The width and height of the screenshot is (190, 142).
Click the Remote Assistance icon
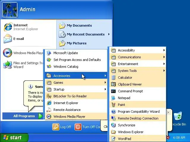point(49,110)
